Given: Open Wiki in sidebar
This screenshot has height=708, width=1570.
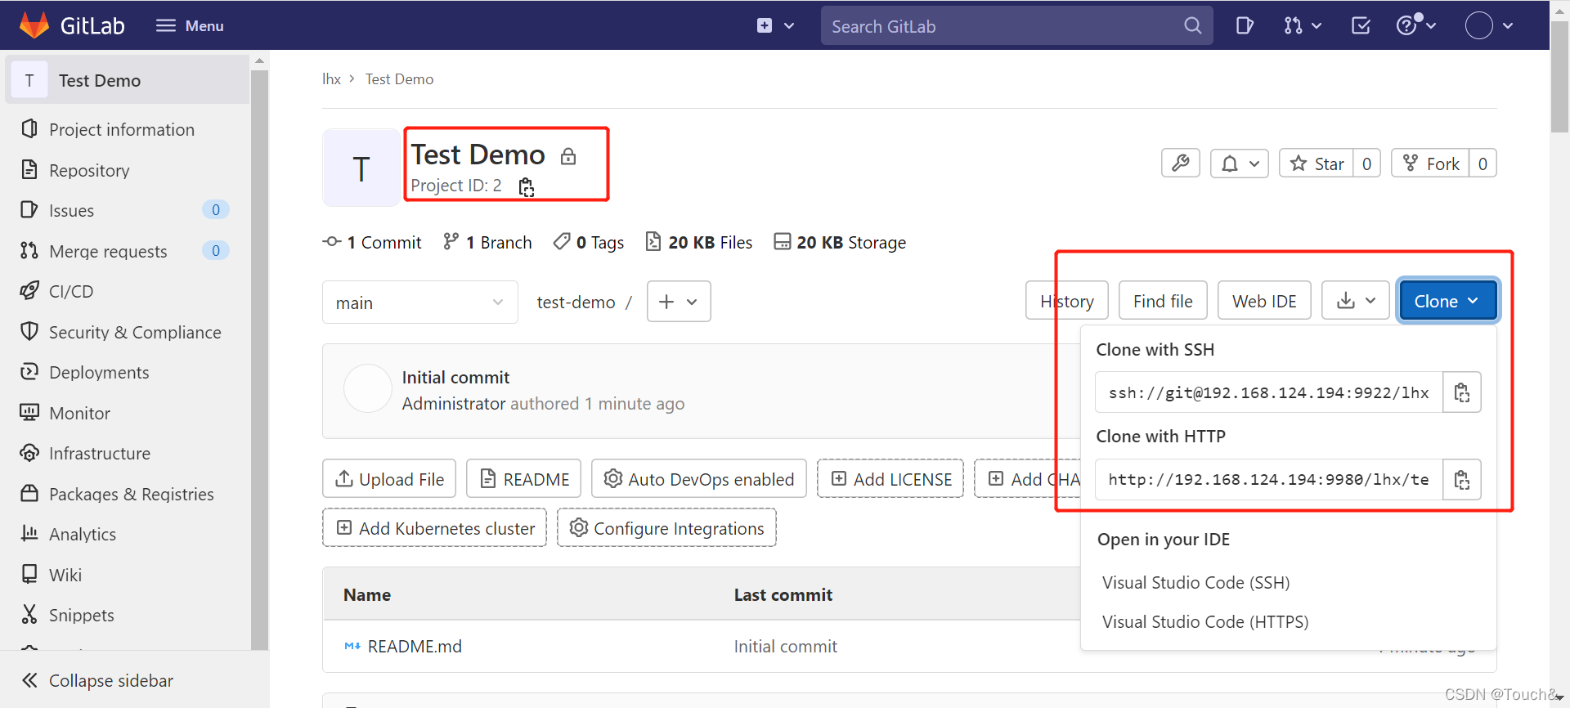Looking at the screenshot, I should point(65,575).
